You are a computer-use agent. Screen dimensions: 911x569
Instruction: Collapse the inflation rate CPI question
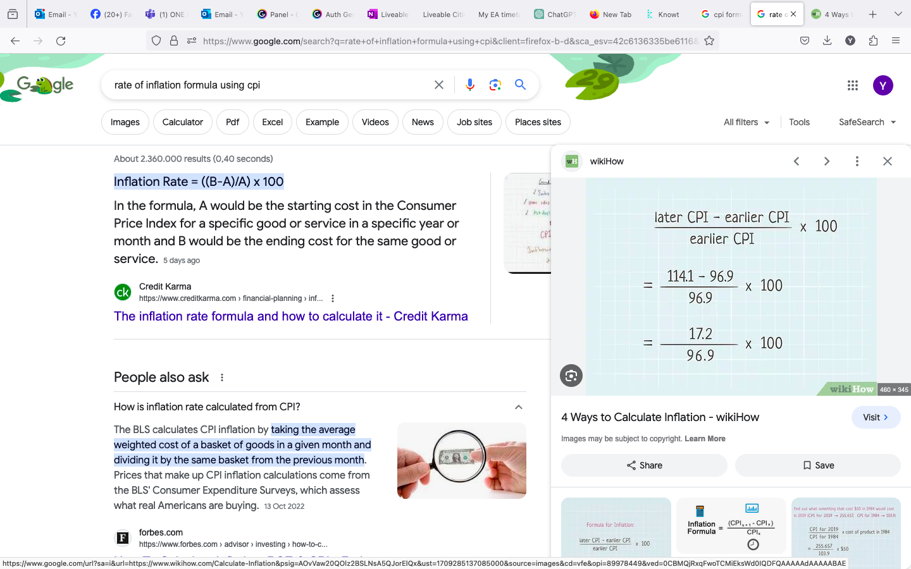click(518, 407)
